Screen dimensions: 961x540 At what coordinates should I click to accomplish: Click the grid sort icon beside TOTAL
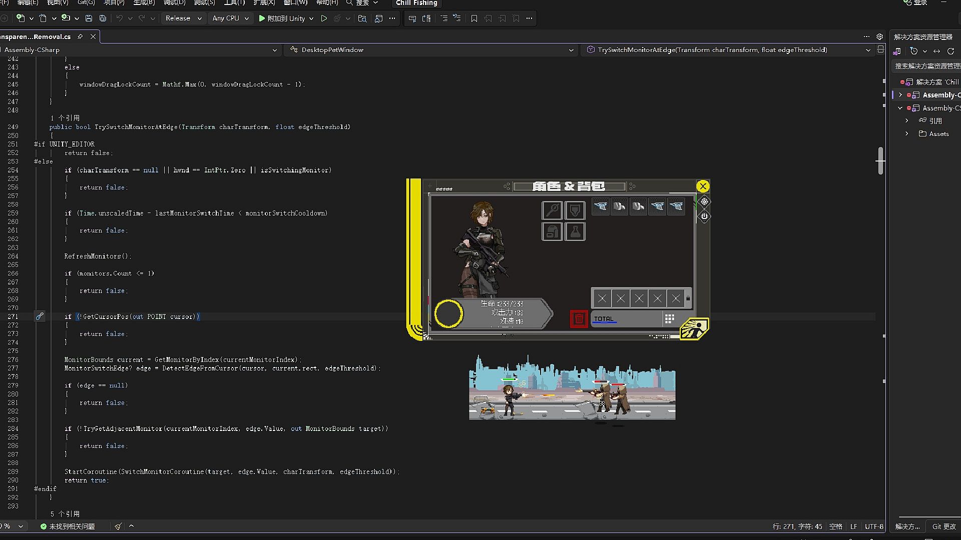(669, 318)
